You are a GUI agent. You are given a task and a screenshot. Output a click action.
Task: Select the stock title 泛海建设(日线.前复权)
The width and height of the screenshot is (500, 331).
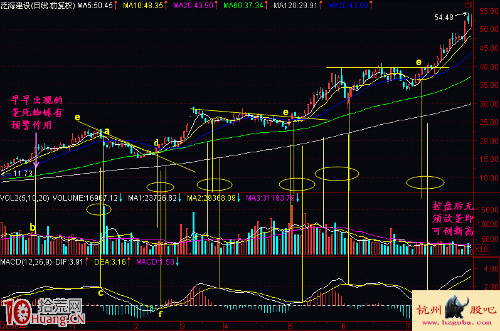coord(38,6)
